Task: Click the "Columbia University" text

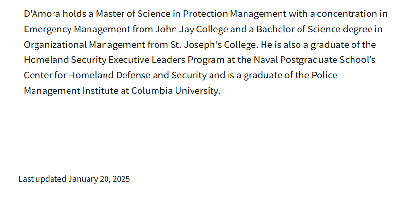Action: click(x=176, y=91)
